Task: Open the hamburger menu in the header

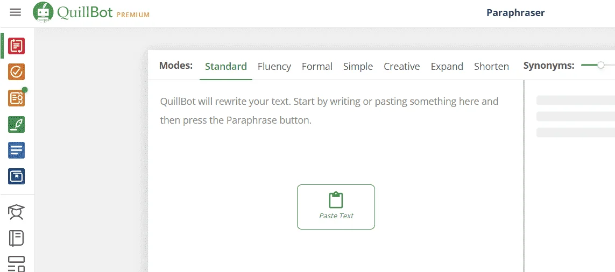Action: (x=15, y=12)
